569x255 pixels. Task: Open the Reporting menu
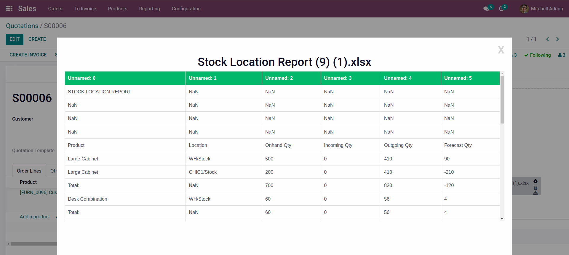pos(149,9)
